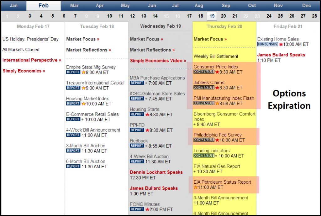Screen dimensions: 321x216
Task: Open the Housing Market Index event title
Action: tap(87, 99)
